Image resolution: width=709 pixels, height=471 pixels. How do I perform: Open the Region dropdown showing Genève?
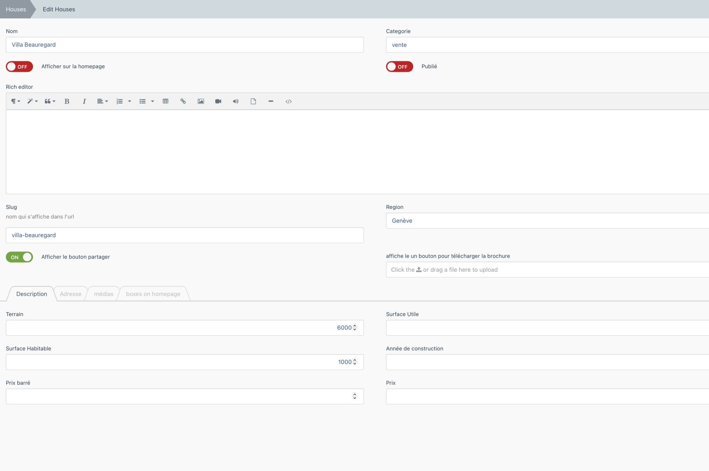547,221
